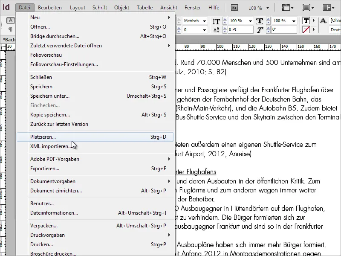This screenshot has width=341, height=256.
Task: Open the zoom level 100 % dropdown
Action: click(x=268, y=8)
